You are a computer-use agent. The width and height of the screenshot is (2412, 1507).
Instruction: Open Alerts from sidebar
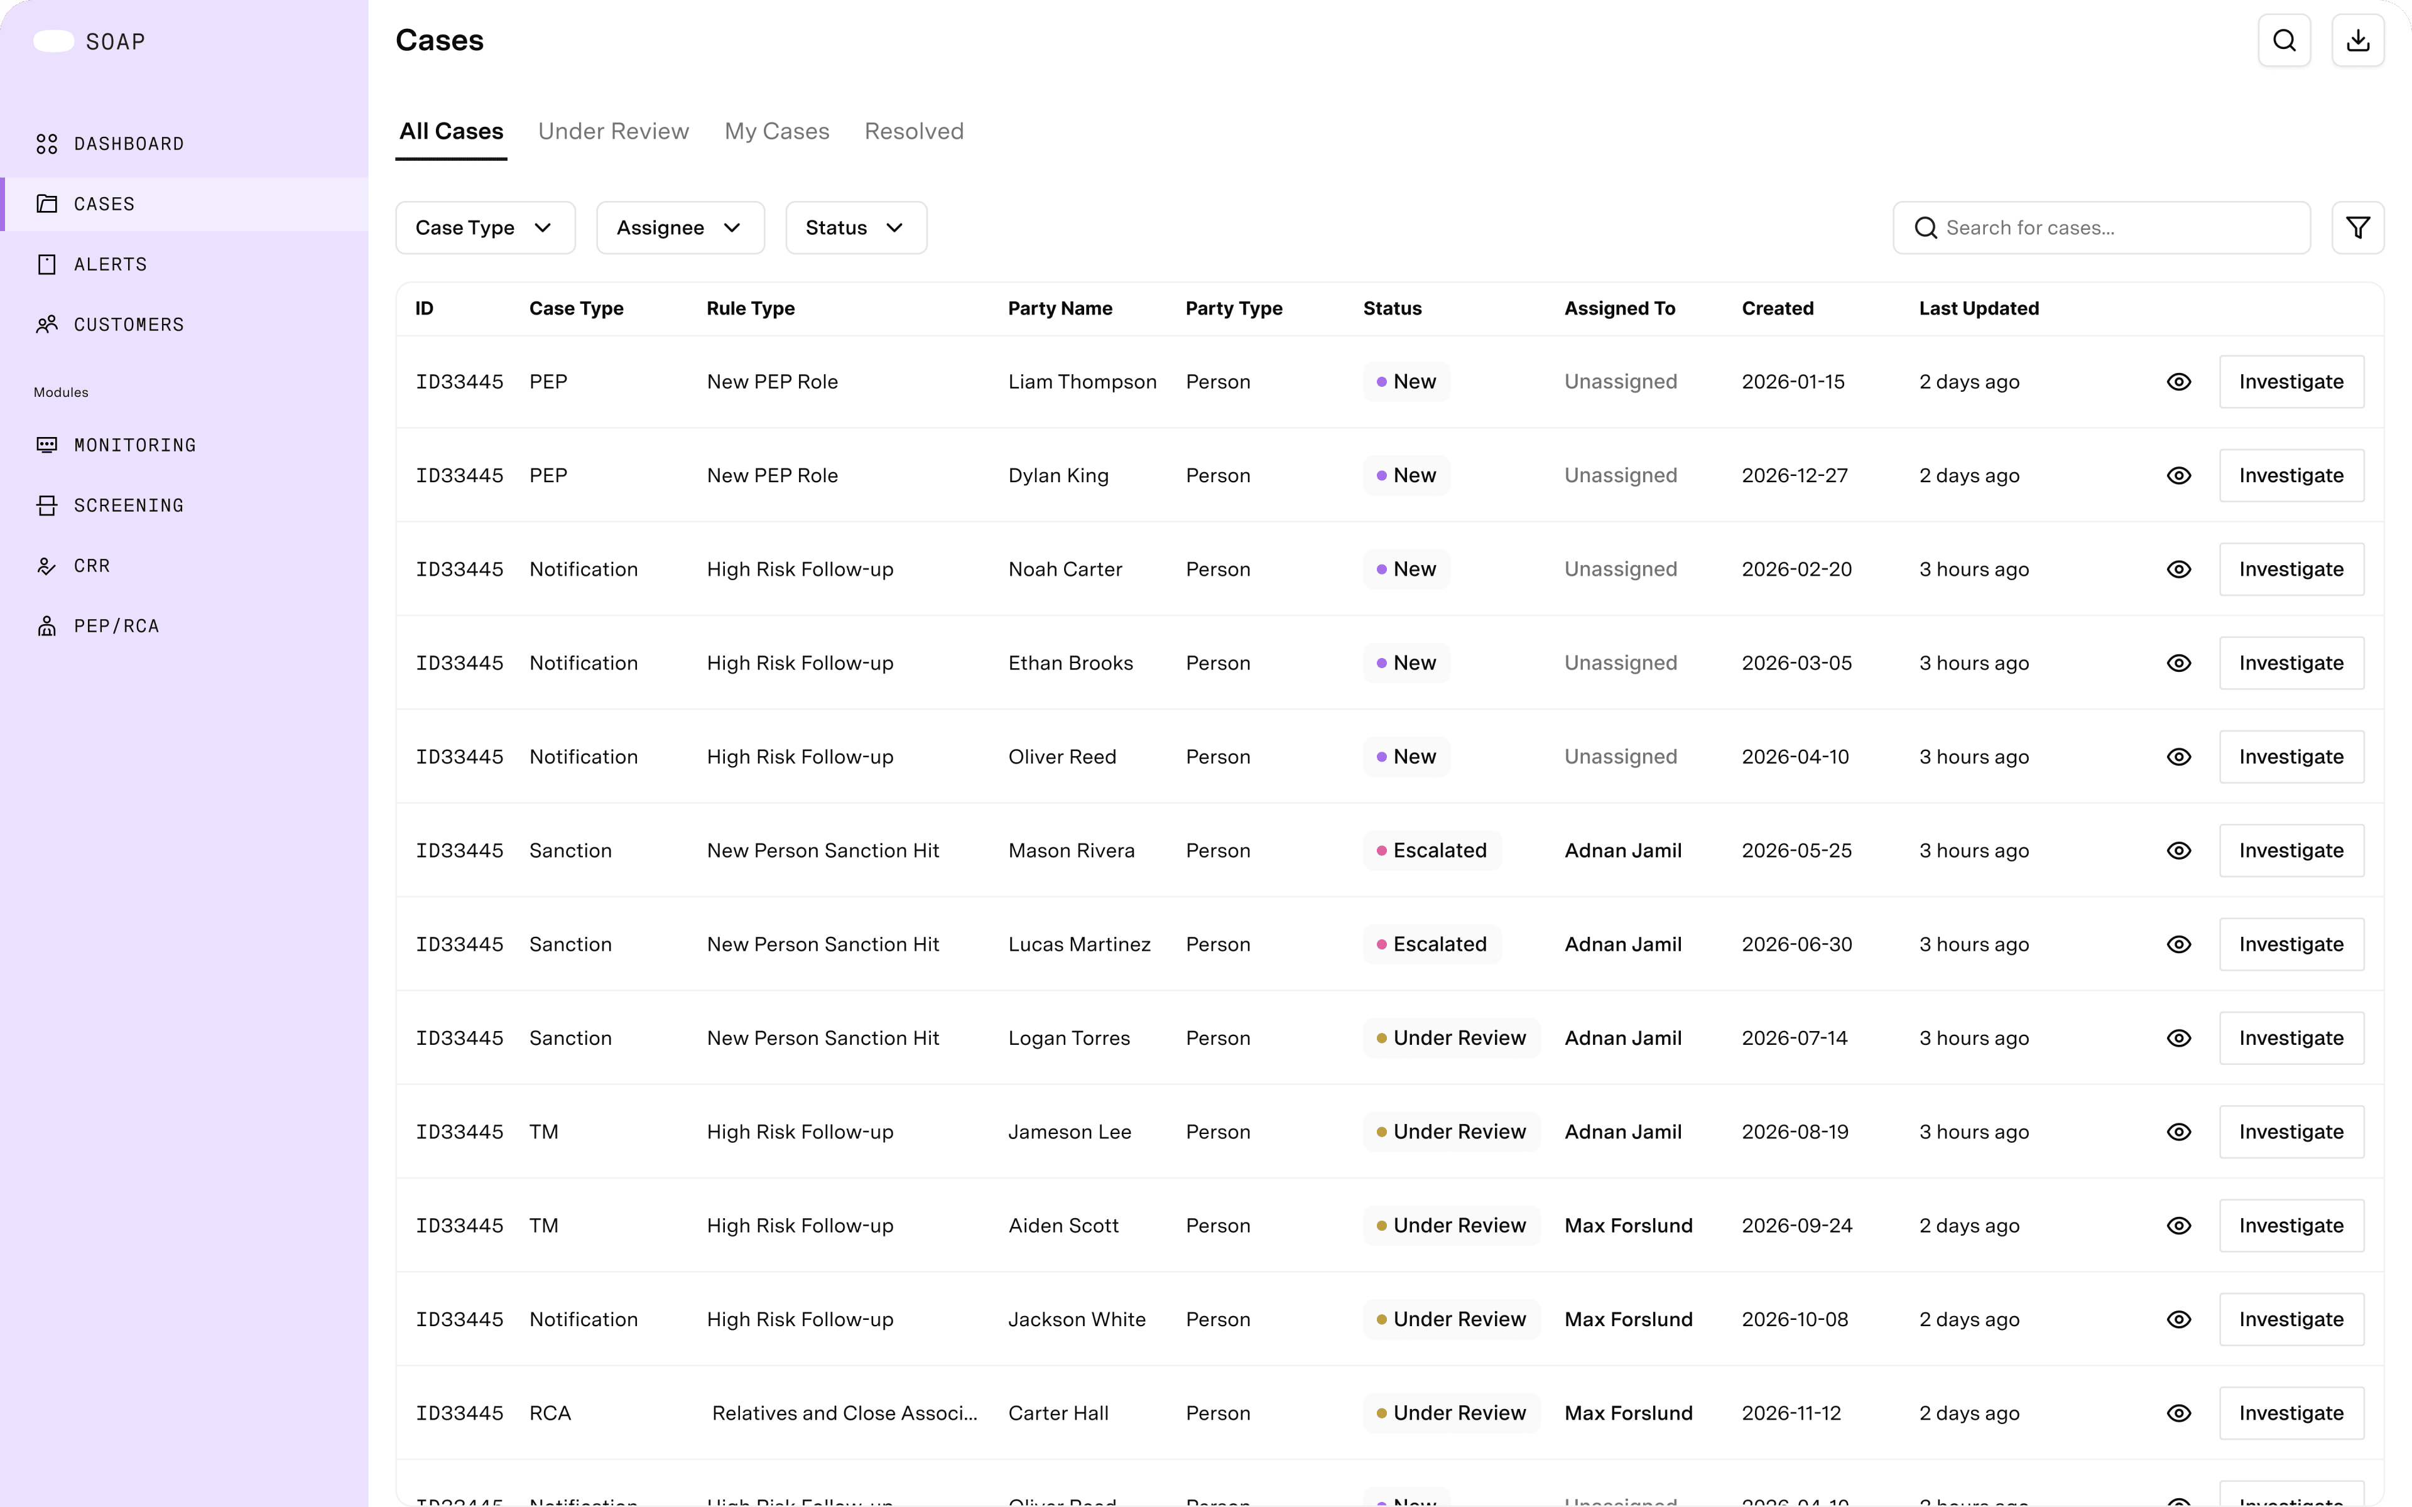[x=110, y=265]
